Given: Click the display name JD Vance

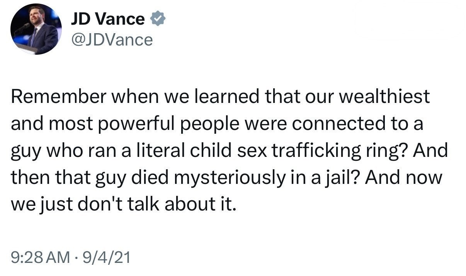Looking at the screenshot, I should tap(108, 19).
